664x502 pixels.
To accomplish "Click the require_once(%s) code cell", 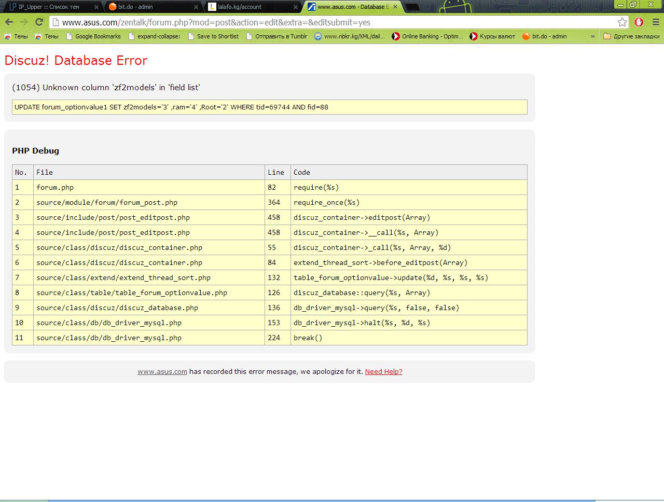I will (409, 202).
